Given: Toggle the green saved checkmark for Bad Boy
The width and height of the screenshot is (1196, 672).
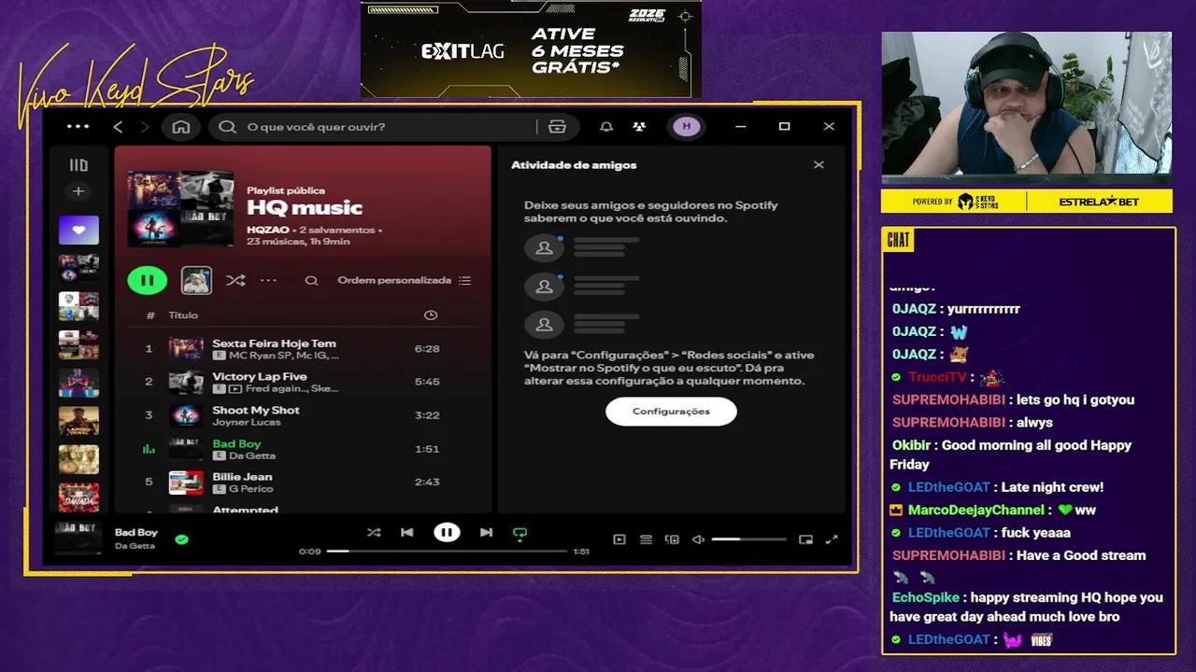Looking at the screenshot, I should click(181, 539).
